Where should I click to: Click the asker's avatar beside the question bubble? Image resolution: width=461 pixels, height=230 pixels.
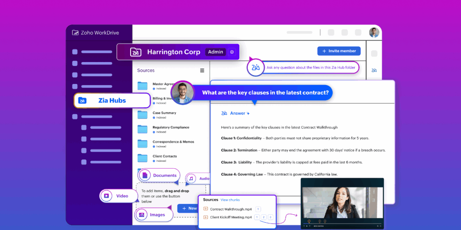pyautogui.click(x=182, y=93)
